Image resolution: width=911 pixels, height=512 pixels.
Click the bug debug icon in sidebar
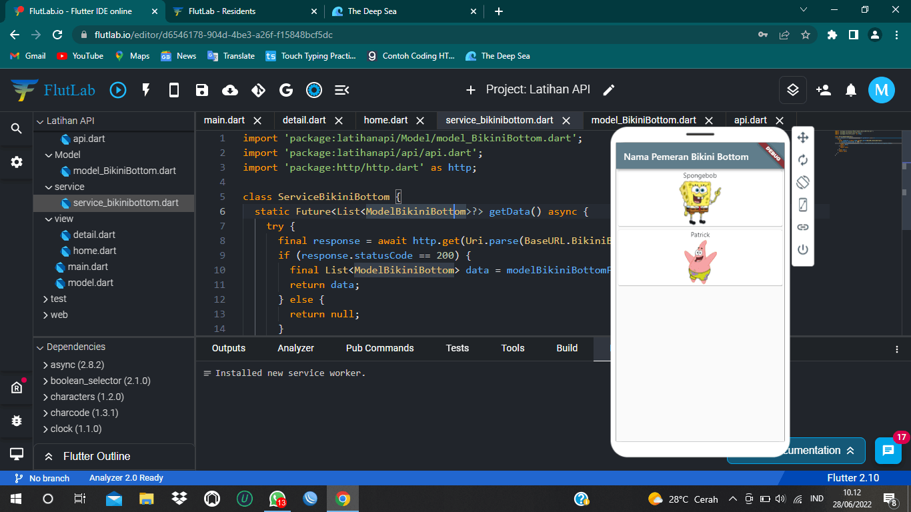coord(17,421)
